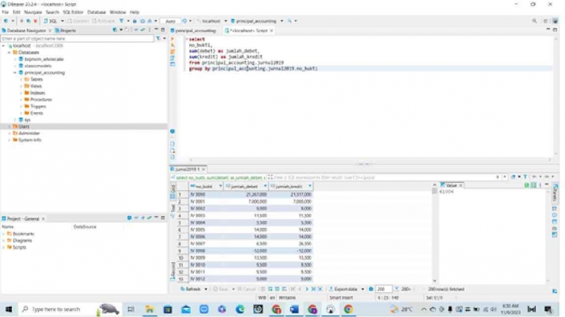The width and height of the screenshot is (565, 317).
Task: Open the Navigate menu
Action: [x=33, y=12]
